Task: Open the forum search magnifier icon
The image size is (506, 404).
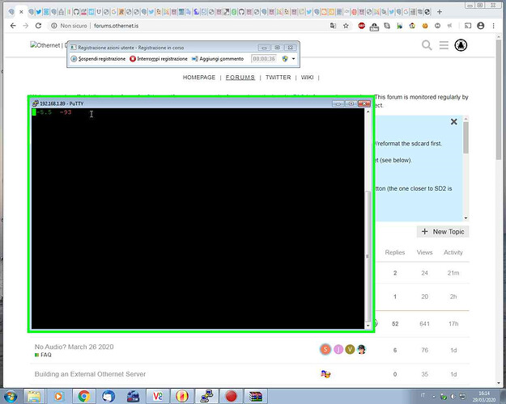Action: coord(427,45)
